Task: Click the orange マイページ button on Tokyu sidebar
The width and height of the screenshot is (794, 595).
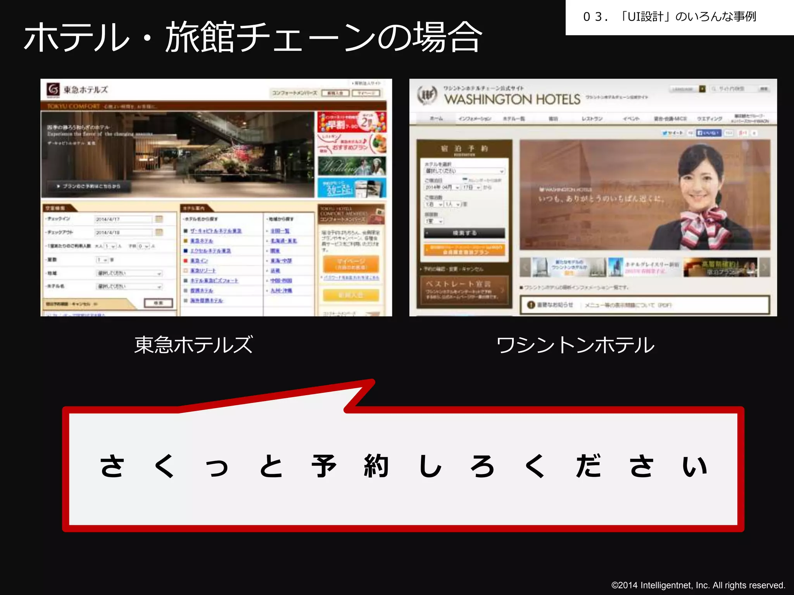Action: tap(350, 264)
